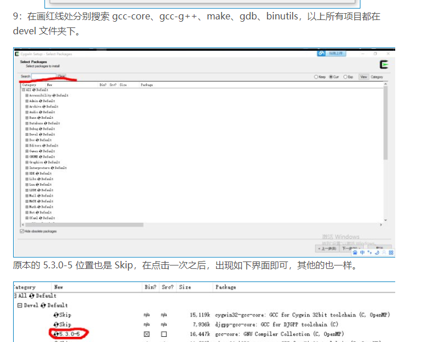The width and height of the screenshot is (426, 342).
Task: Click the vertical scrollbar thumb of the package list
Action: click(x=386, y=122)
